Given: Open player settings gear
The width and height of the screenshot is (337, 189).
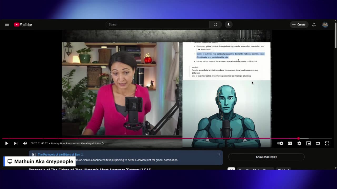Looking at the screenshot, I should click(299, 143).
